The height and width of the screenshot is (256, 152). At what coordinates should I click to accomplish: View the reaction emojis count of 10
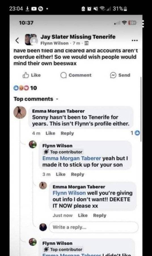point(25,88)
